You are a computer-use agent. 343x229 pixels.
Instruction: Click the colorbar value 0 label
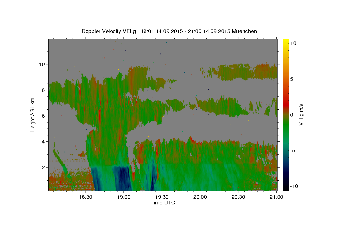[292, 115]
